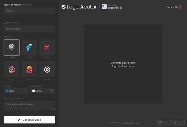Follow the Flux footer link

pyautogui.click(x=137, y=123)
